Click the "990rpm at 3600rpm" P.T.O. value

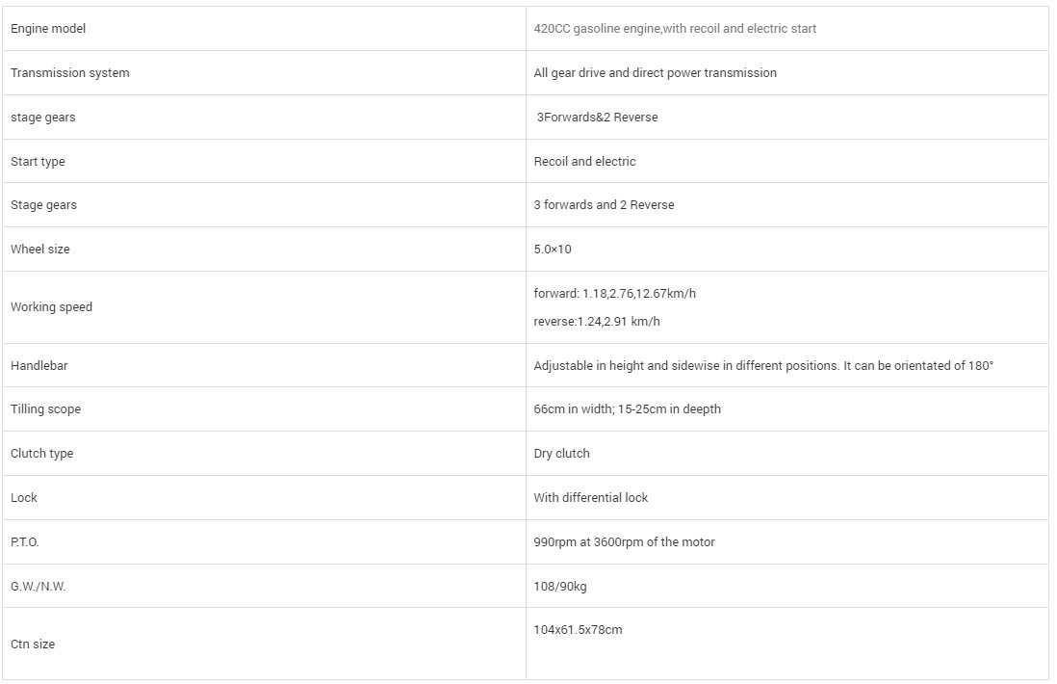tap(624, 542)
